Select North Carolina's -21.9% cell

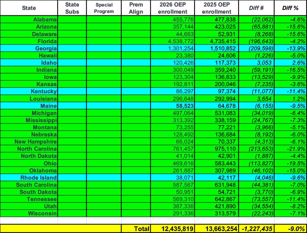pos(294,149)
